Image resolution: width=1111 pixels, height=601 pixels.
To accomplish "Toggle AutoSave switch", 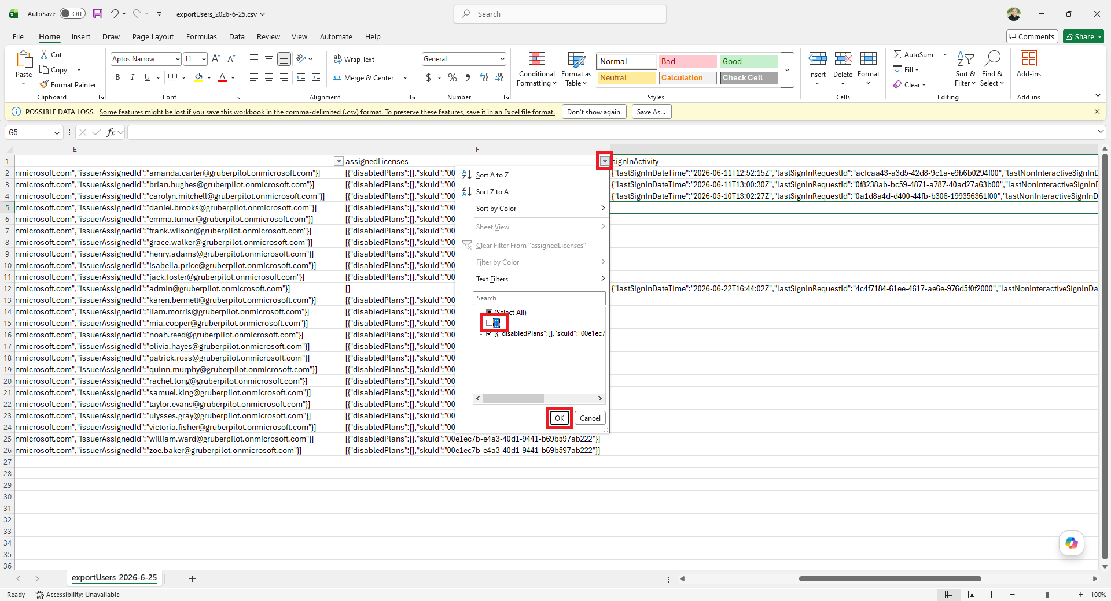I will pos(72,14).
